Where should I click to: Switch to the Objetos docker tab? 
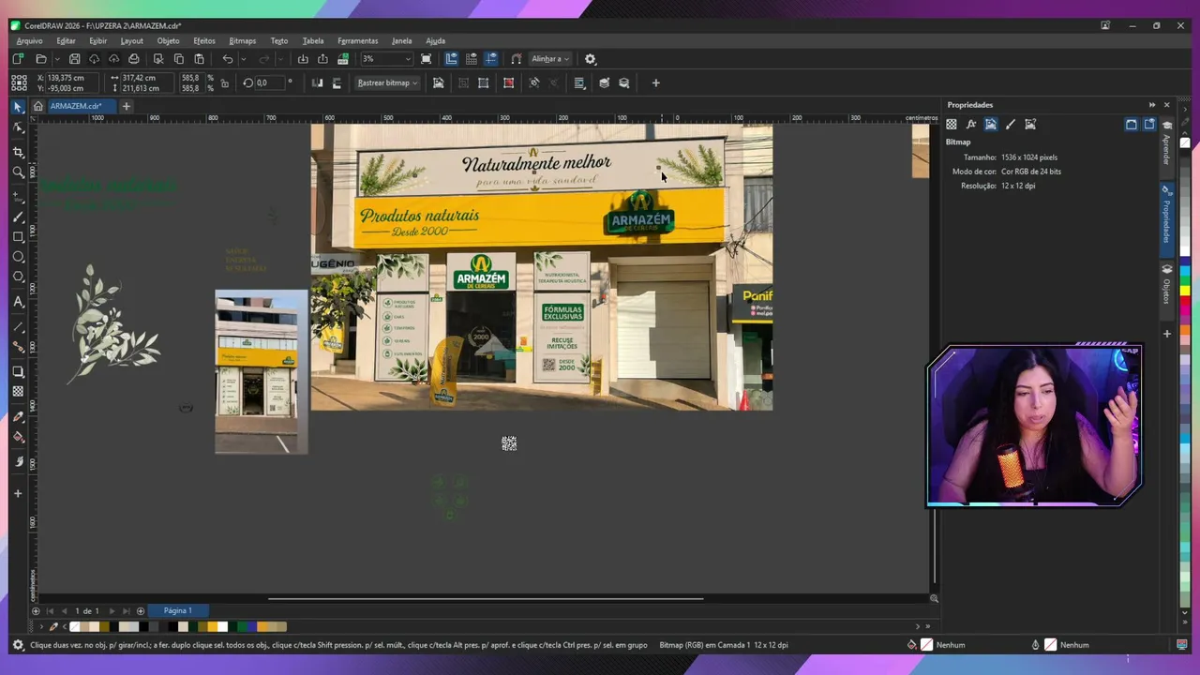(x=1166, y=286)
